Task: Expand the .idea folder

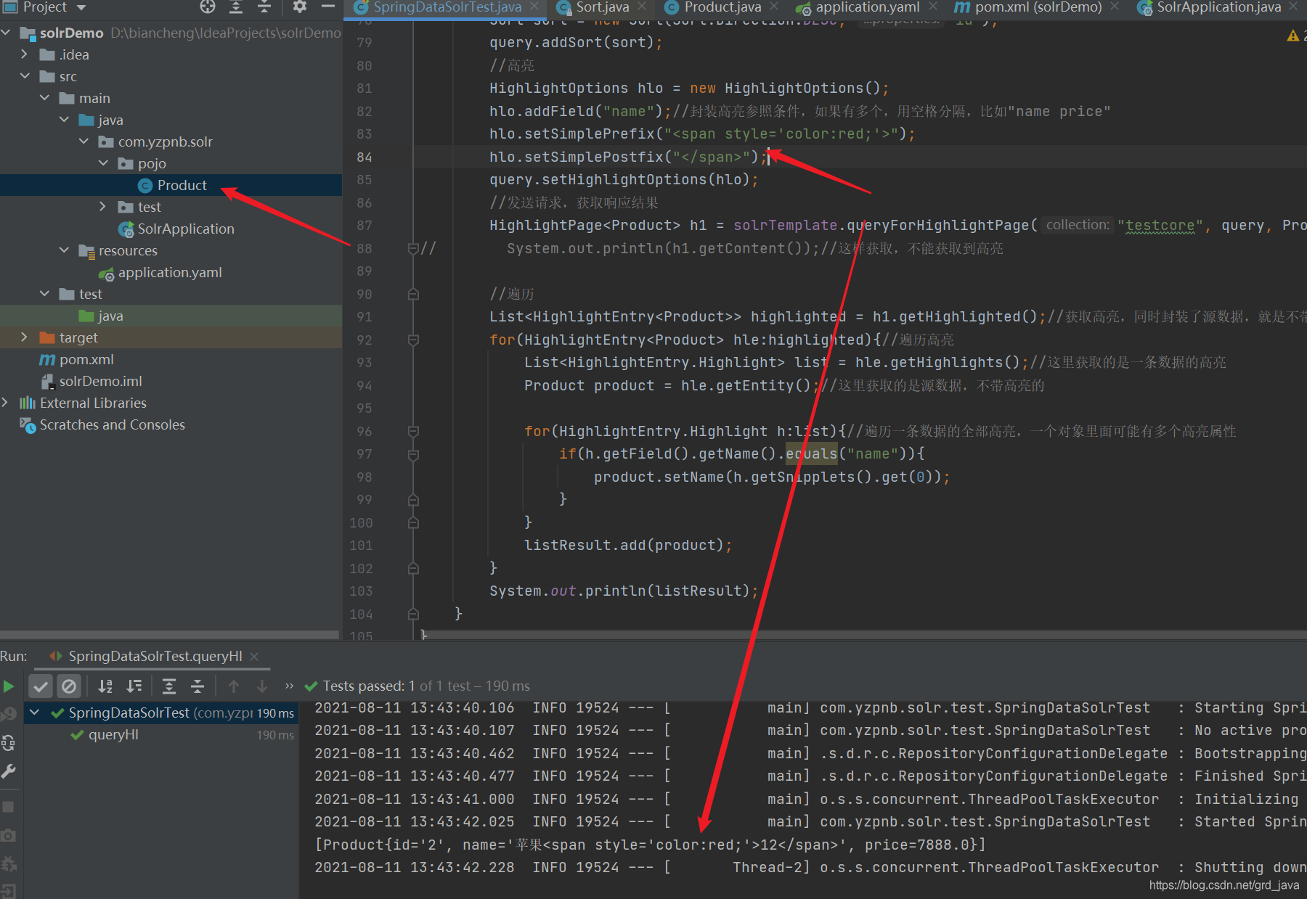Action: pyautogui.click(x=25, y=54)
